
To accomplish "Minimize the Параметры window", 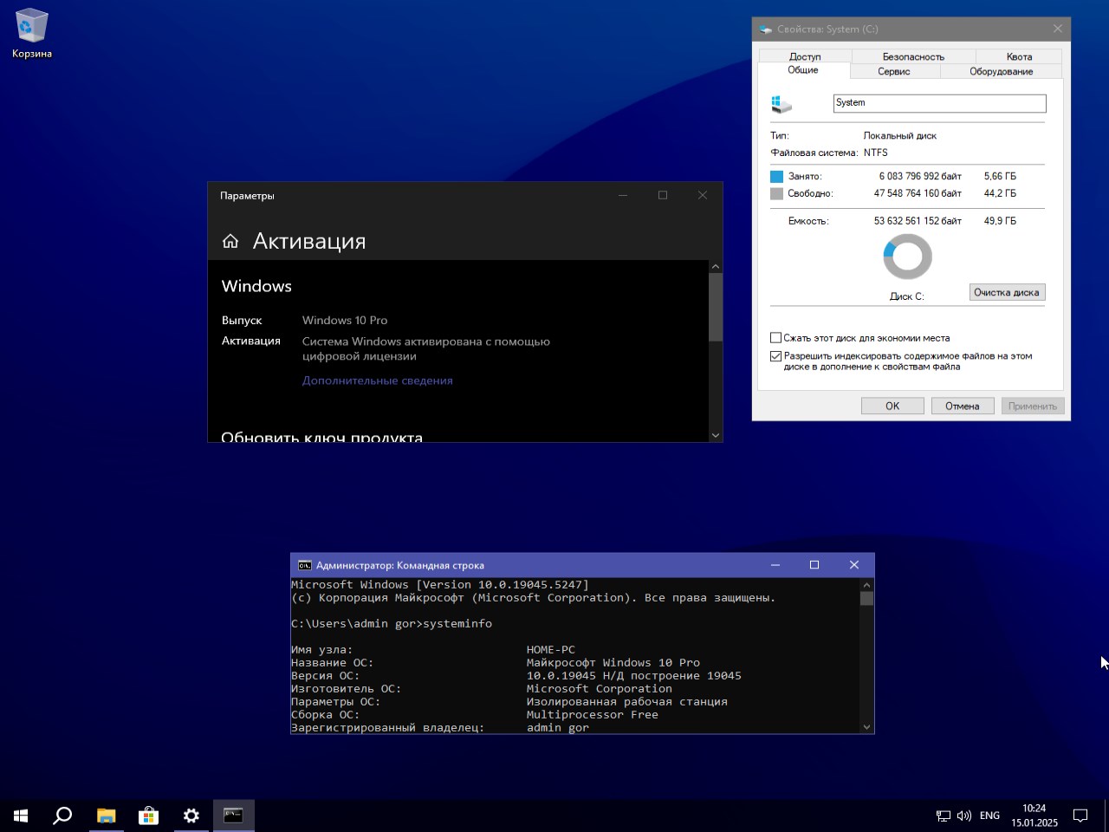I will pos(623,195).
